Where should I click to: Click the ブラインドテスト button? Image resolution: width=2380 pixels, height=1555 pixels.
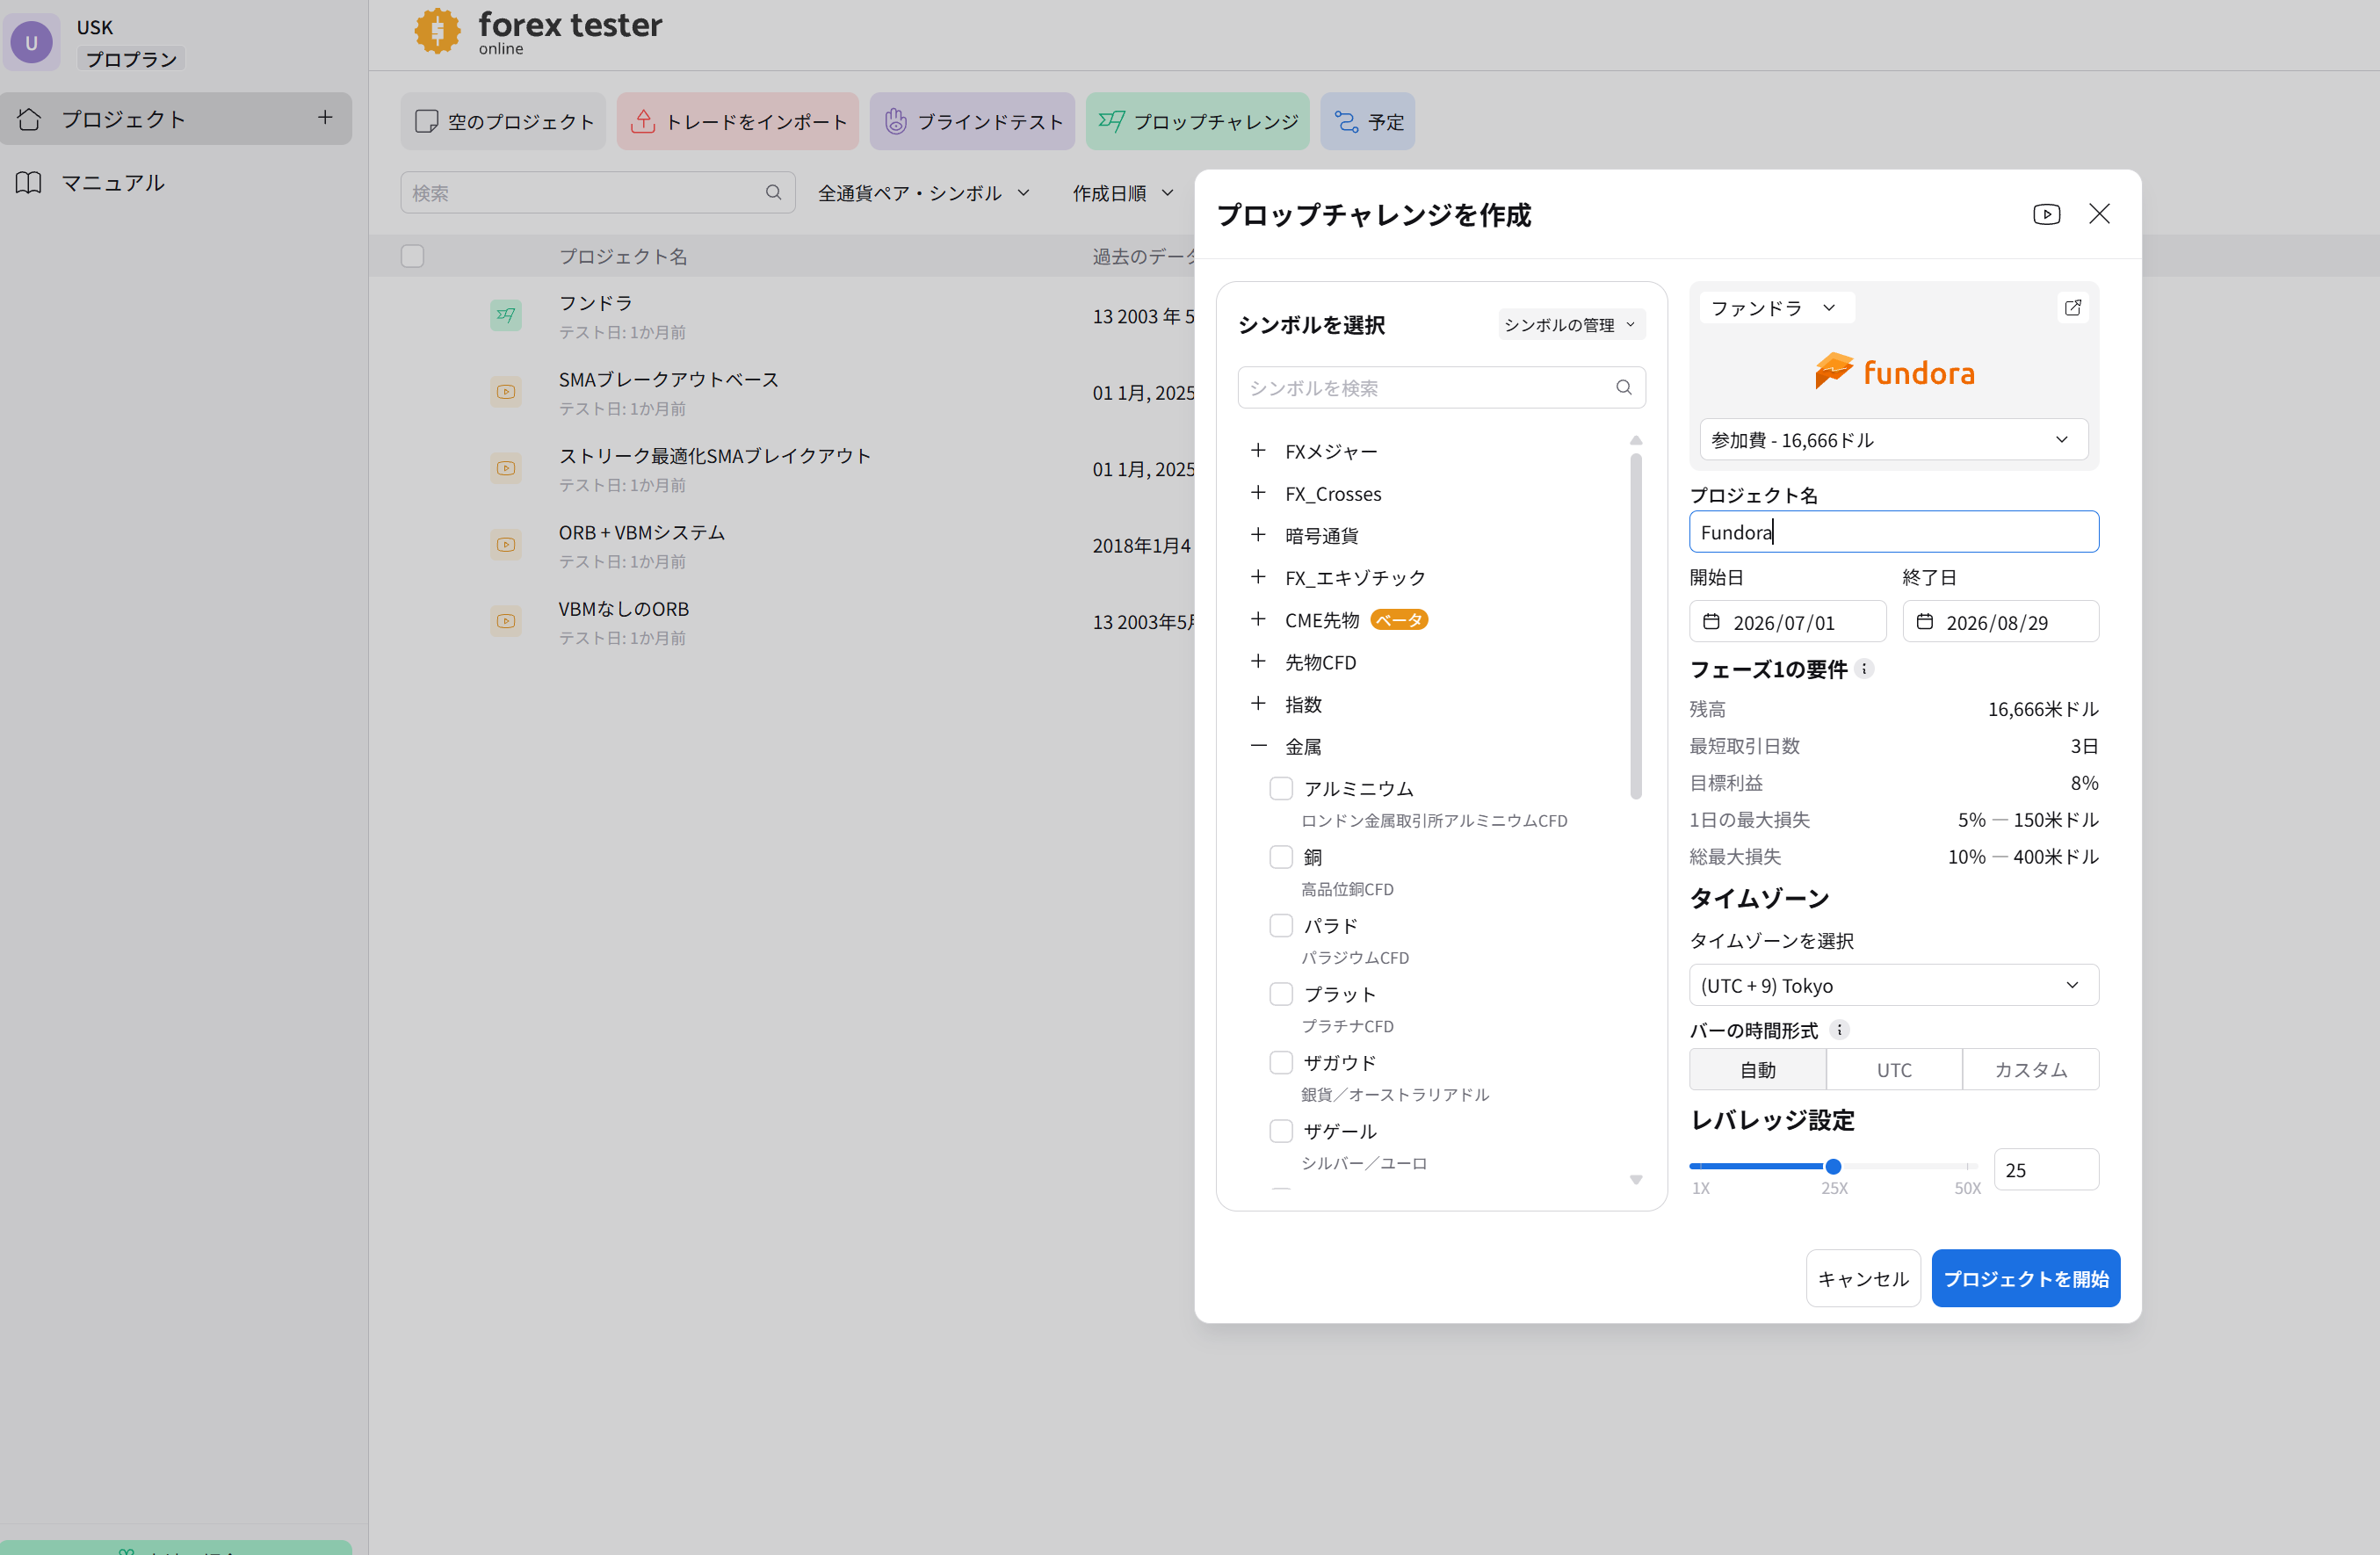point(972,121)
